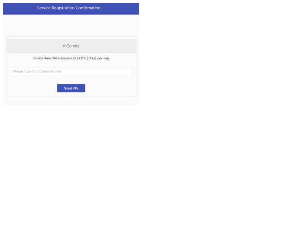Click the placeholder text 'Please Type Your Dialog Number'
The image size is (306, 229).
37,71
